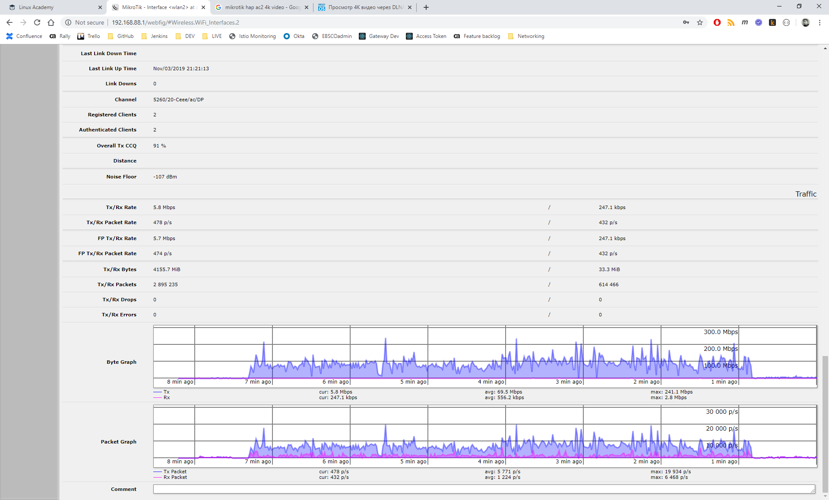Click the Opera red extension icon
Viewport: 829px width, 500px height.
pos(717,22)
